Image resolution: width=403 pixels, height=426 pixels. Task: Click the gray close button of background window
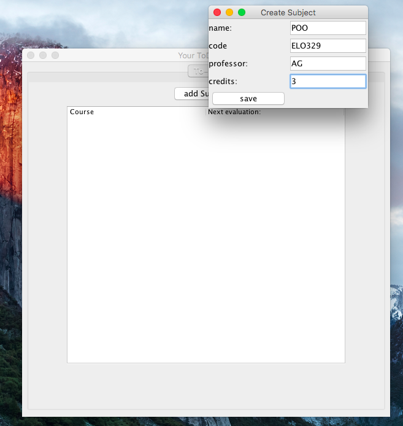tap(31, 55)
